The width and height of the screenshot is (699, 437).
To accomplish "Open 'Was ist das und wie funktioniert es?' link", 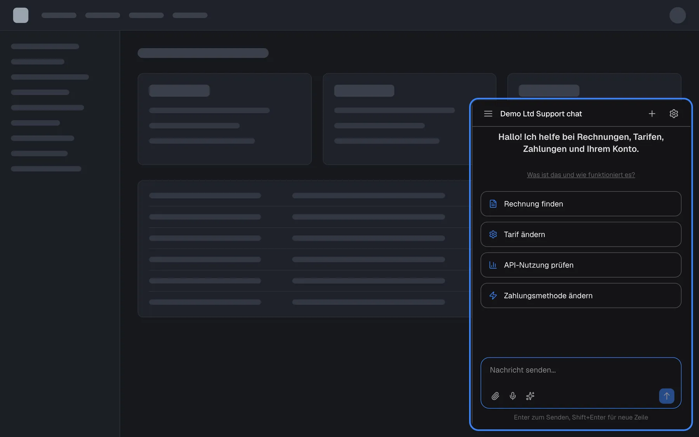I will pos(581,175).
